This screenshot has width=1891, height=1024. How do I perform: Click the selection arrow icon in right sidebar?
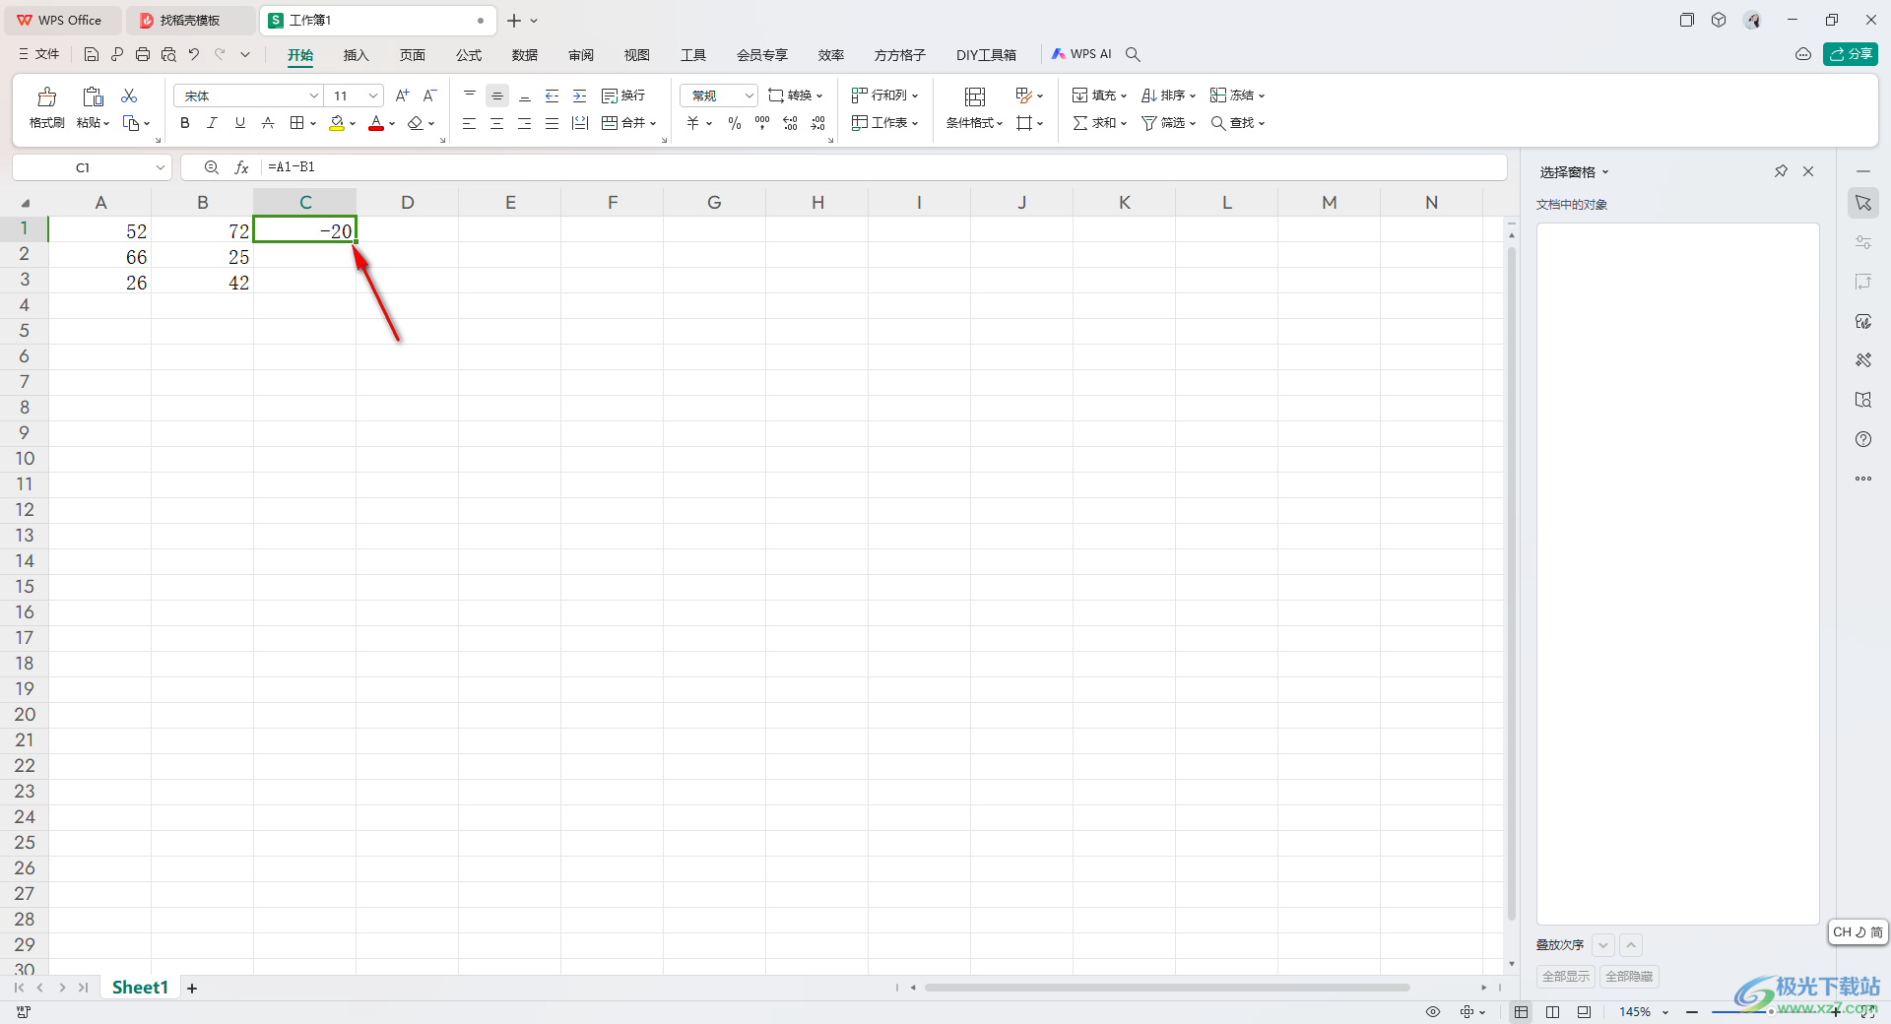tap(1863, 203)
